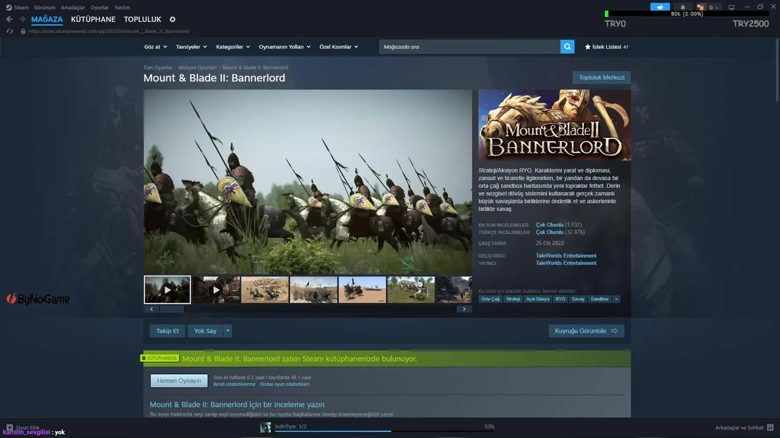Expand the Kategoriler dropdown

click(x=233, y=47)
